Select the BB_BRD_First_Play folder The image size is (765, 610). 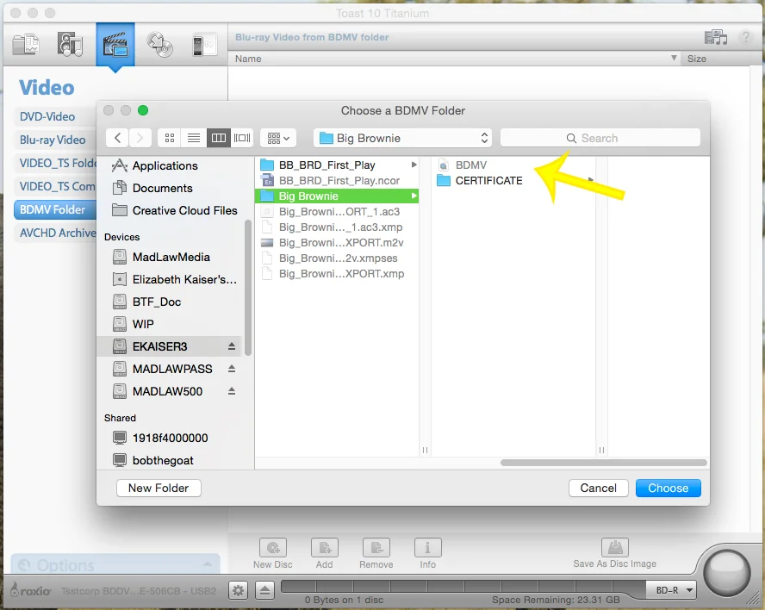(x=327, y=165)
